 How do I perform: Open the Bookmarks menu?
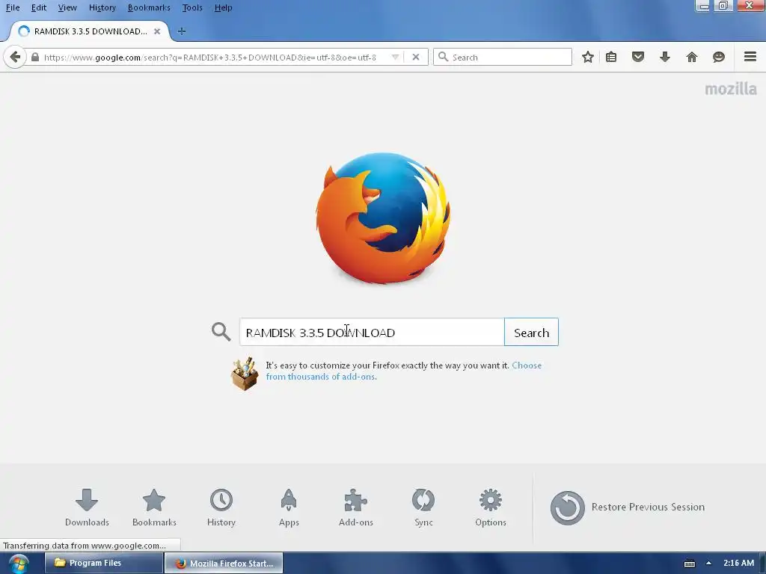[x=149, y=7]
